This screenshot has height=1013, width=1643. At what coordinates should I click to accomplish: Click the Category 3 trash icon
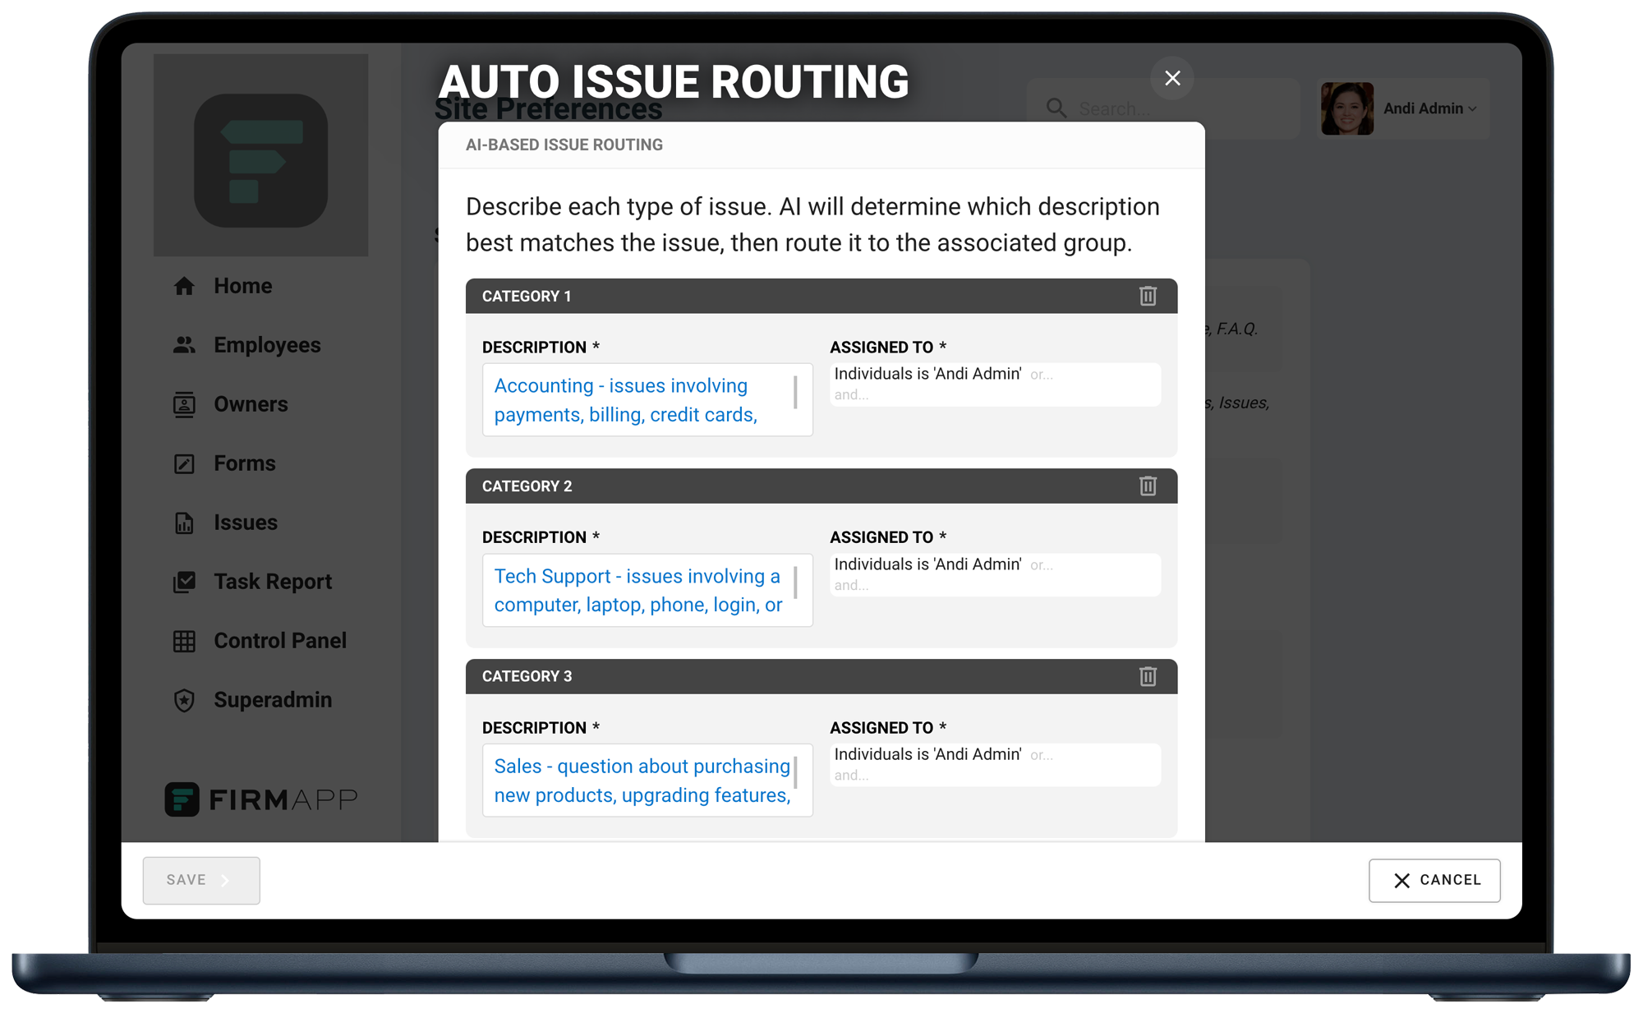click(x=1148, y=676)
